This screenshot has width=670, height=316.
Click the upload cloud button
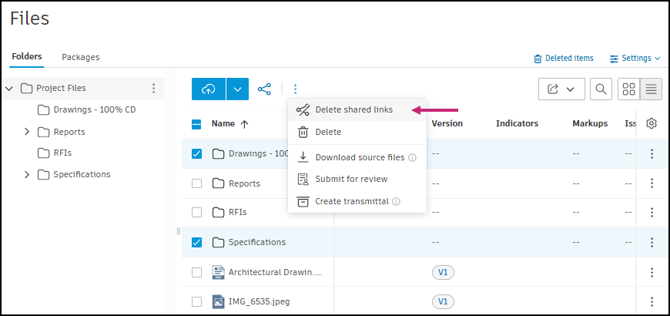pos(209,89)
